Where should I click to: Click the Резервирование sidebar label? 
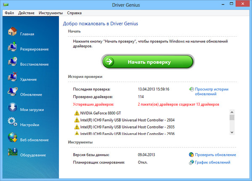click(x=34, y=49)
